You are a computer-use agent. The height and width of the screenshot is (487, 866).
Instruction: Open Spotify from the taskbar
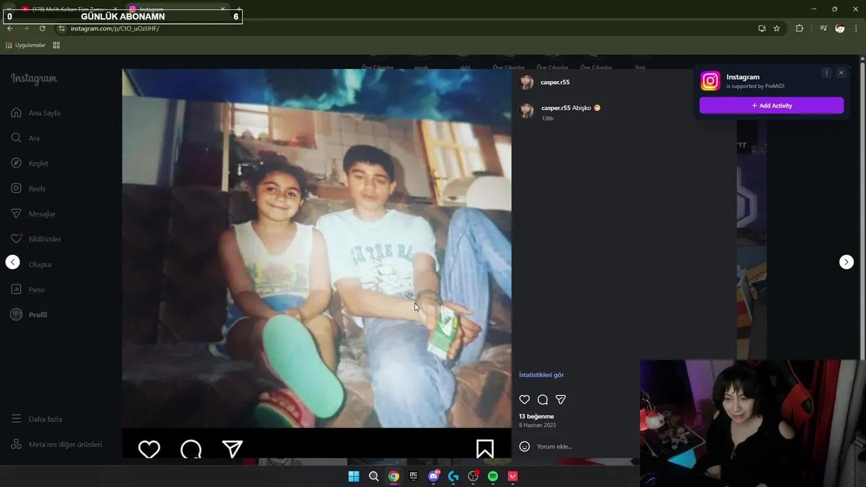[x=493, y=476]
